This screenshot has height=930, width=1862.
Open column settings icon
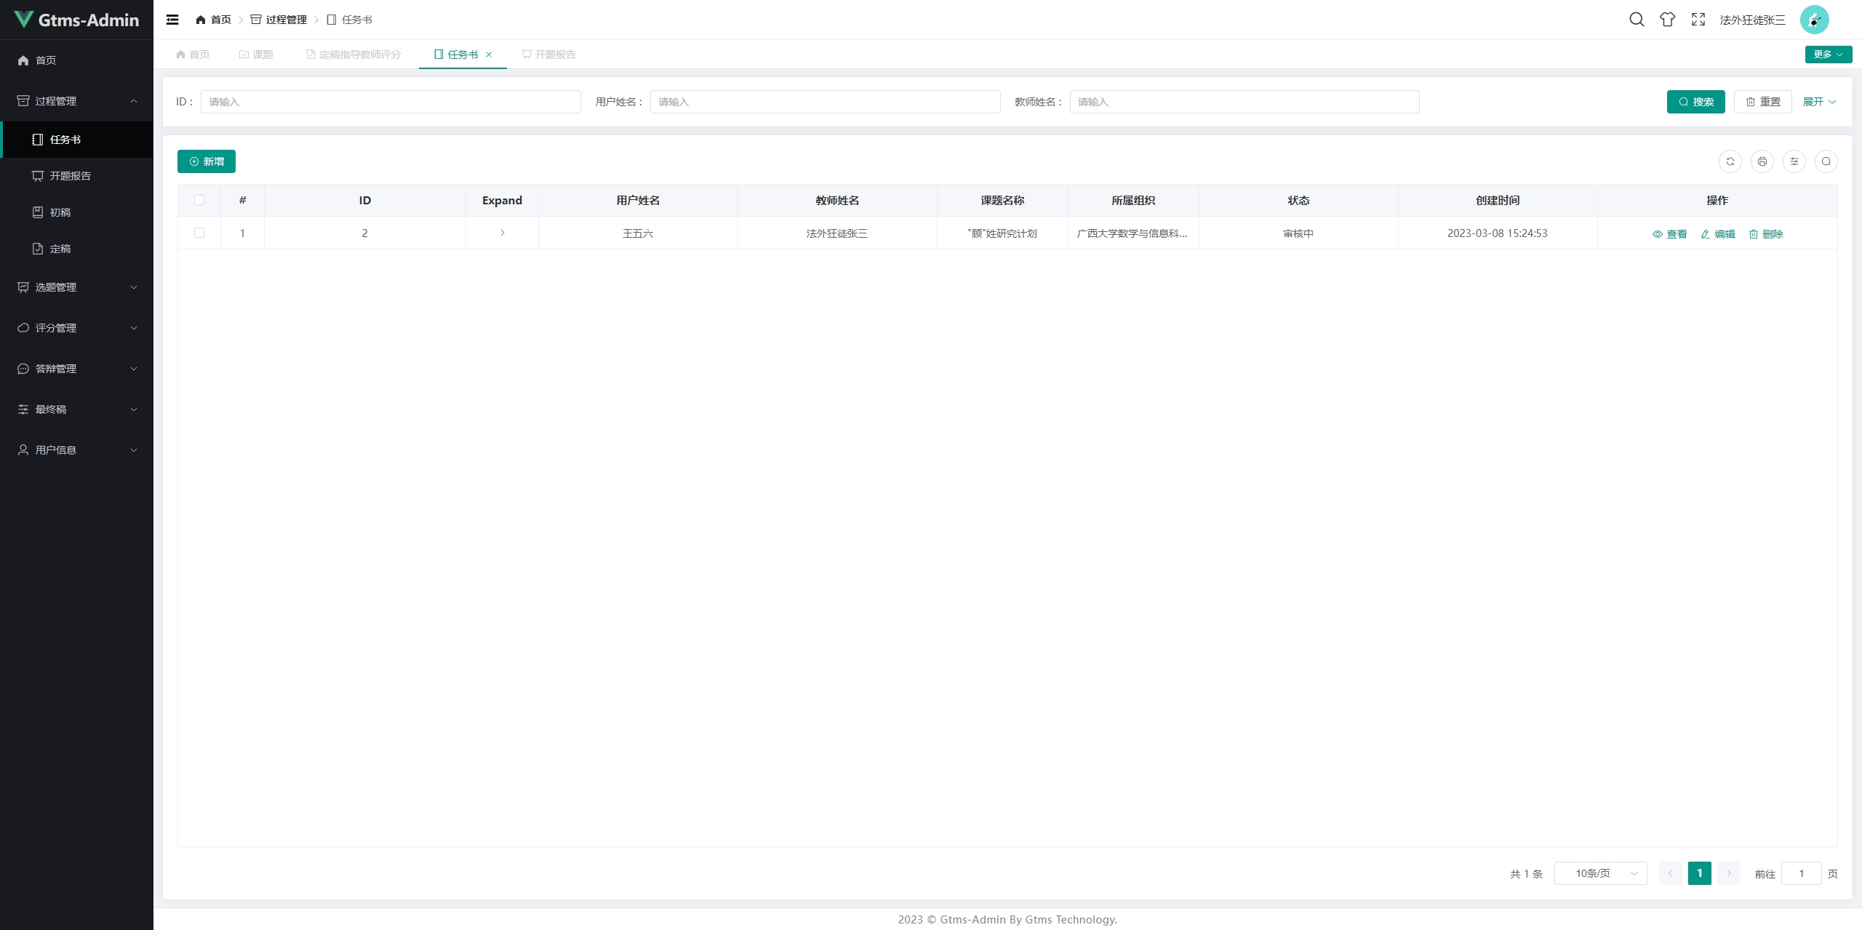[1794, 161]
